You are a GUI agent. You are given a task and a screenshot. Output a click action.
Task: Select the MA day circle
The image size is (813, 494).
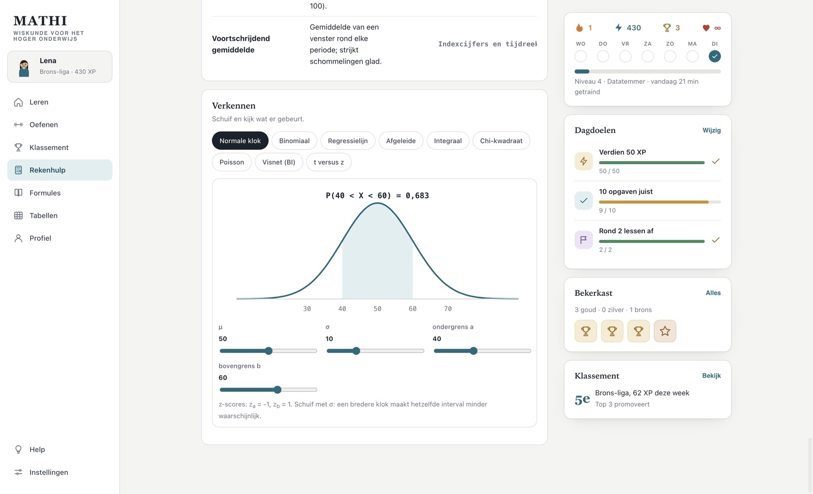692,56
